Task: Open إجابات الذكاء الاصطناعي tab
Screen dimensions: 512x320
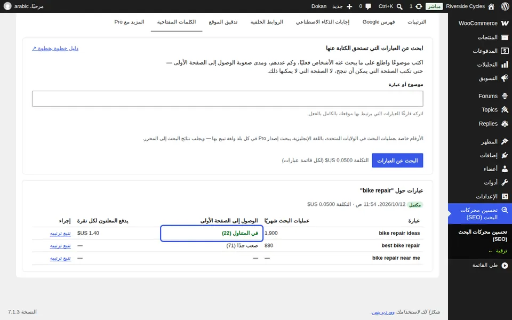Action: click(323, 22)
